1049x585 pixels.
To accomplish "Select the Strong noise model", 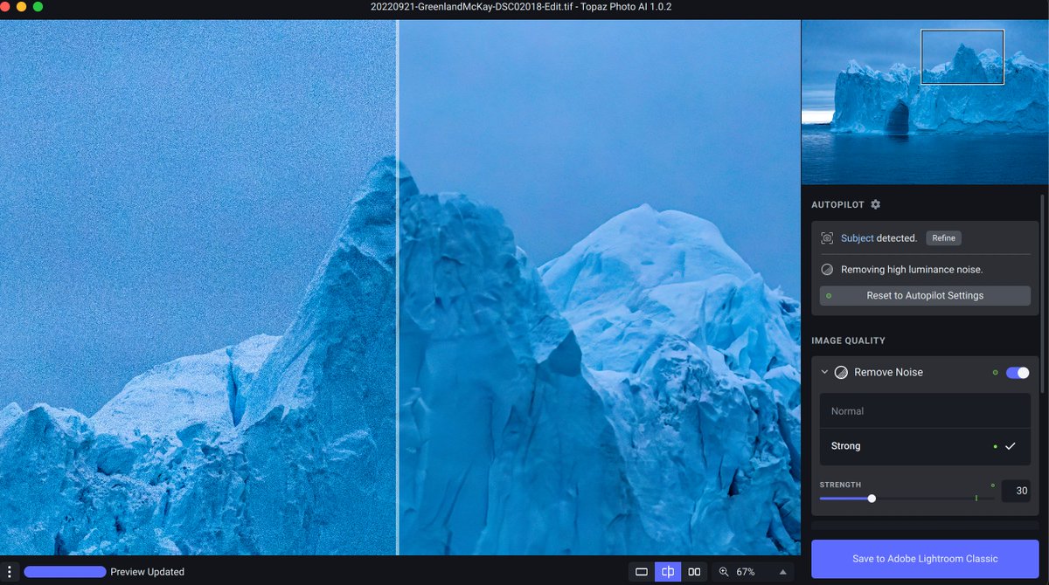I will [x=925, y=446].
